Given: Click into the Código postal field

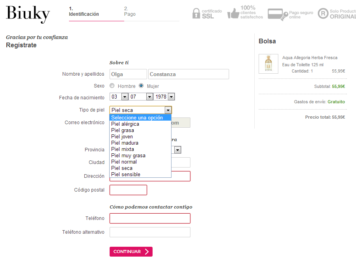Looking at the screenshot, I should pos(128,190).
